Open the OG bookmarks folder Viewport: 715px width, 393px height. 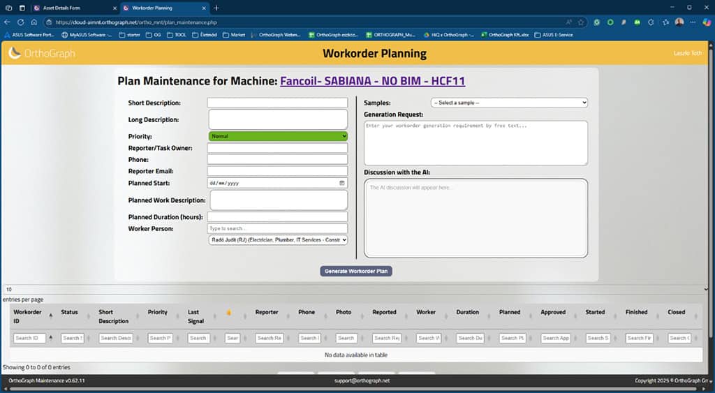click(153, 35)
